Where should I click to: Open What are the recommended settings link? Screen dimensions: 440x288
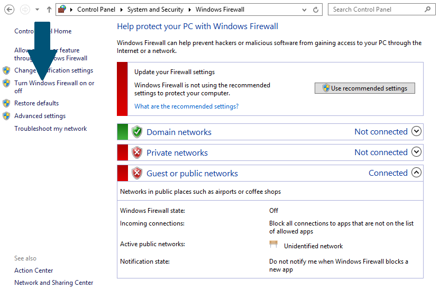coord(186,106)
